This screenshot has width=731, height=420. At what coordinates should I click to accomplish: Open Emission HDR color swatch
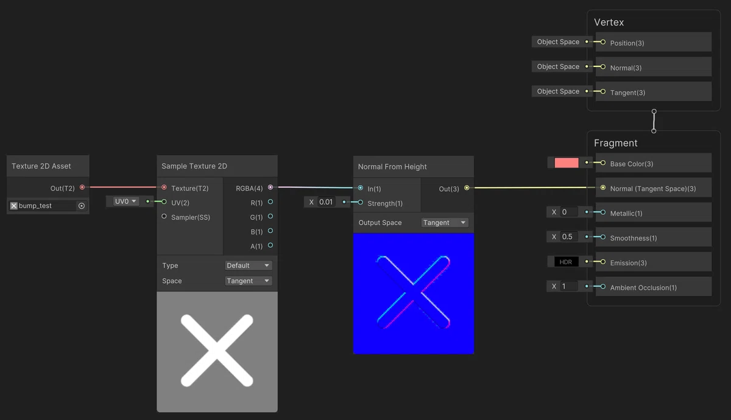566,262
